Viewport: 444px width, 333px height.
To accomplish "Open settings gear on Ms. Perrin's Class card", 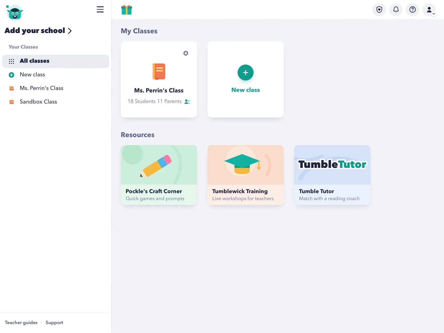I will [186, 53].
